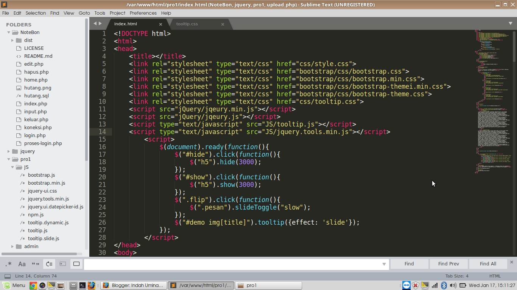
Task: Click line number 14 in gutter
Action: point(102,132)
